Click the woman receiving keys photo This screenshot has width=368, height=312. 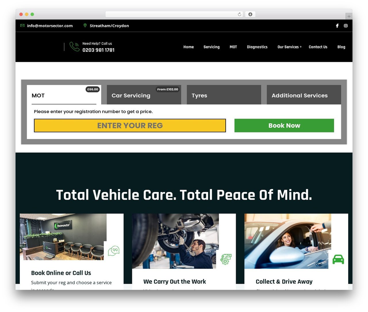288,241
